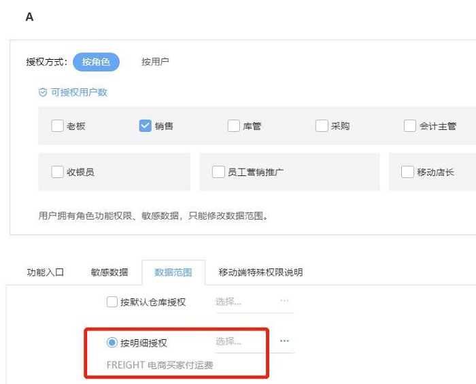This screenshot has width=476, height=384.
Task: Uncheck the 销售 role checkbox
Action: pyautogui.click(x=146, y=126)
